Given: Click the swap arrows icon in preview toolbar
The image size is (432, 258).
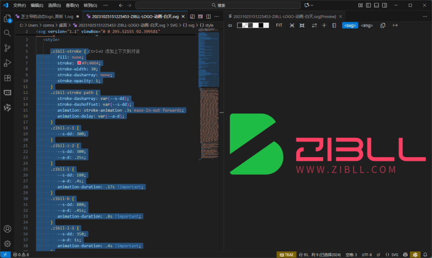Looking at the screenshot, I should 315,25.
